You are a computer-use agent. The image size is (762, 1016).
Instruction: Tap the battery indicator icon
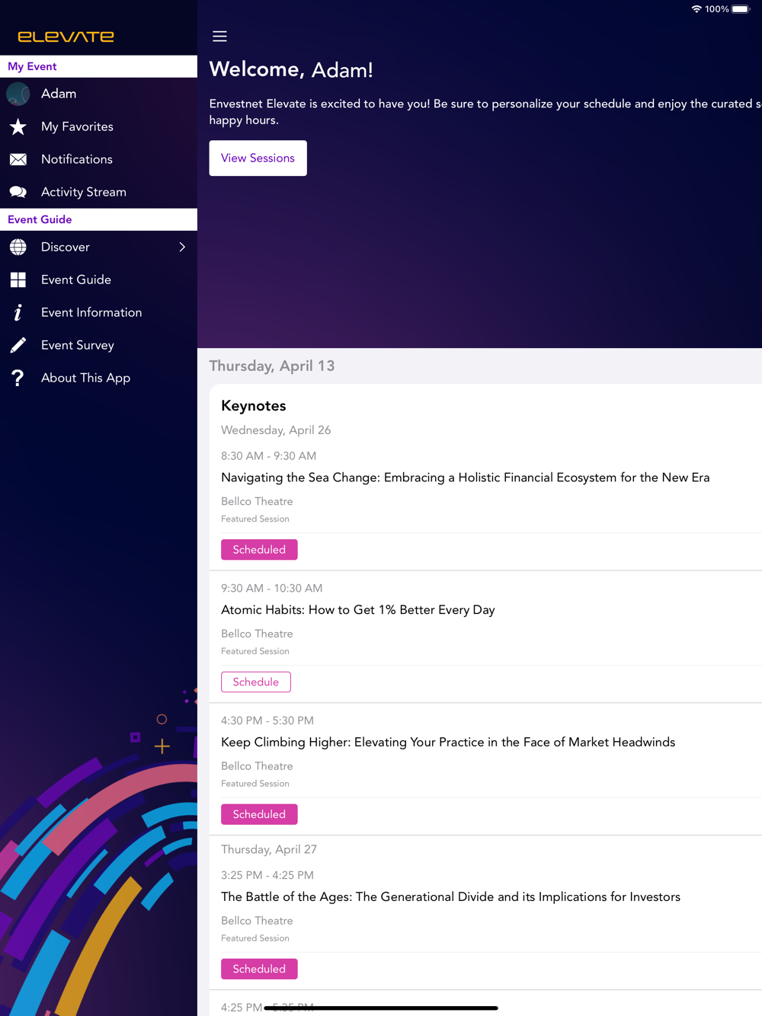click(x=741, y=9)
